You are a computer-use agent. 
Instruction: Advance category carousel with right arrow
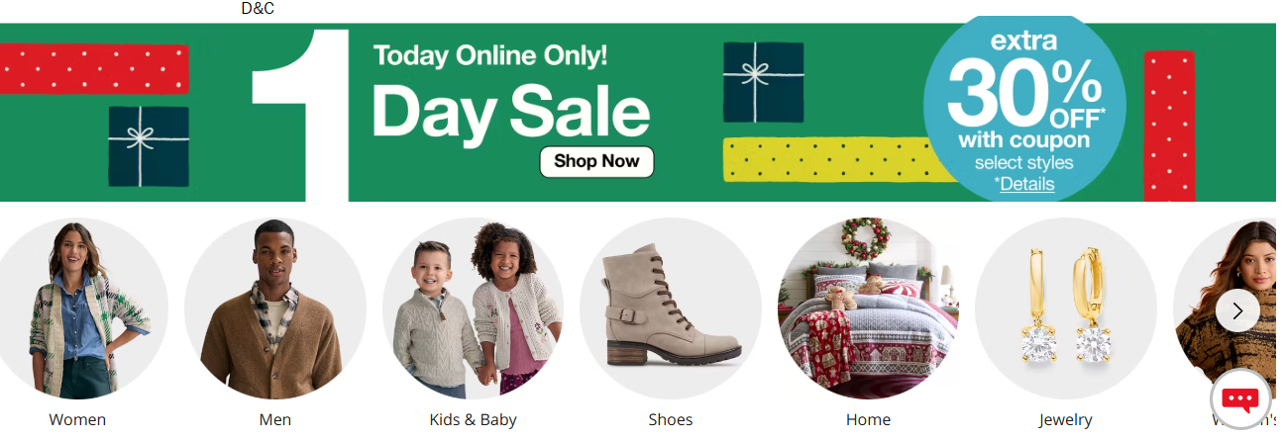[x=1237, y=310]
